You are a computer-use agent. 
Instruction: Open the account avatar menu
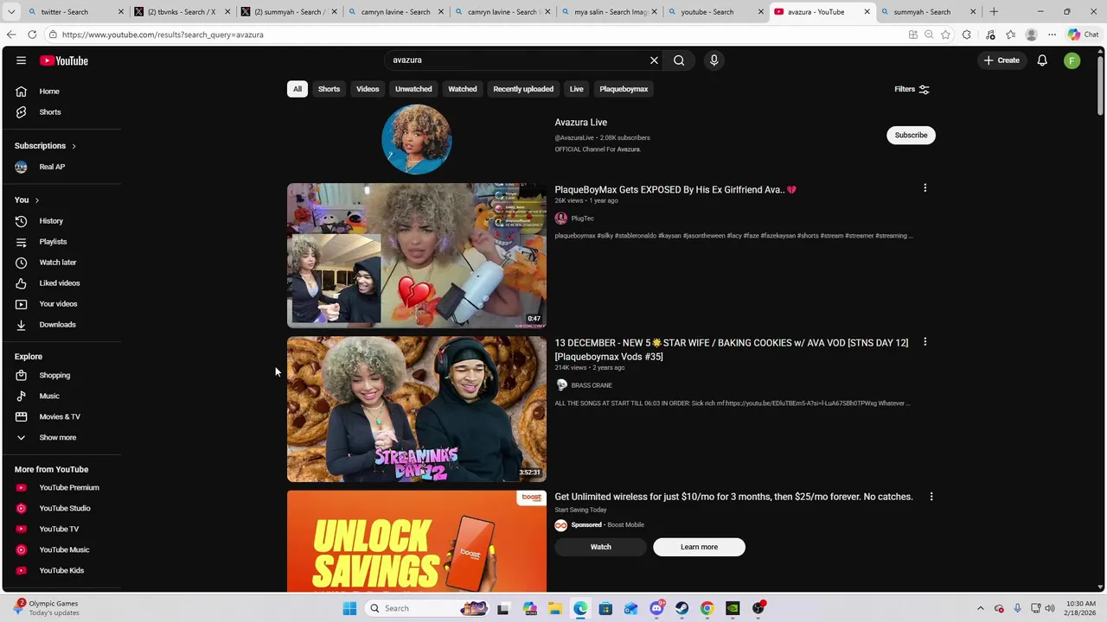tap(1072, 60)
